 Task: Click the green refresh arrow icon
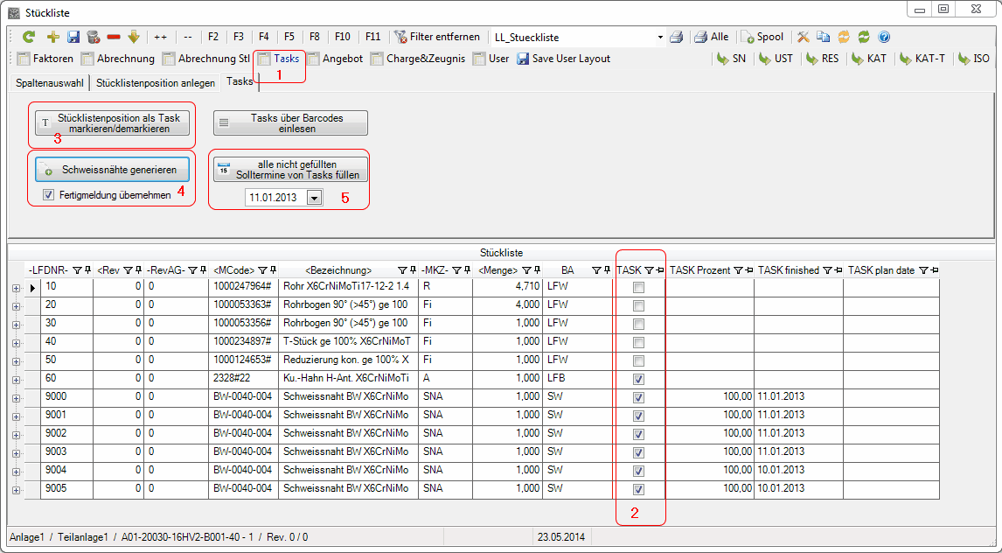pyautogui.click(x=29, y=38)
